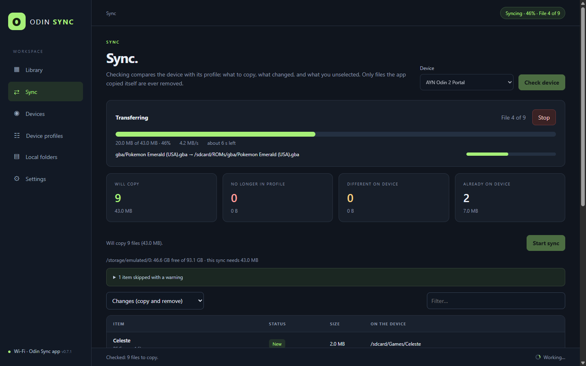The width and height of the screenshot is (586, 366).
Task: Click the overall transfer progress bar
Action: 335,134
